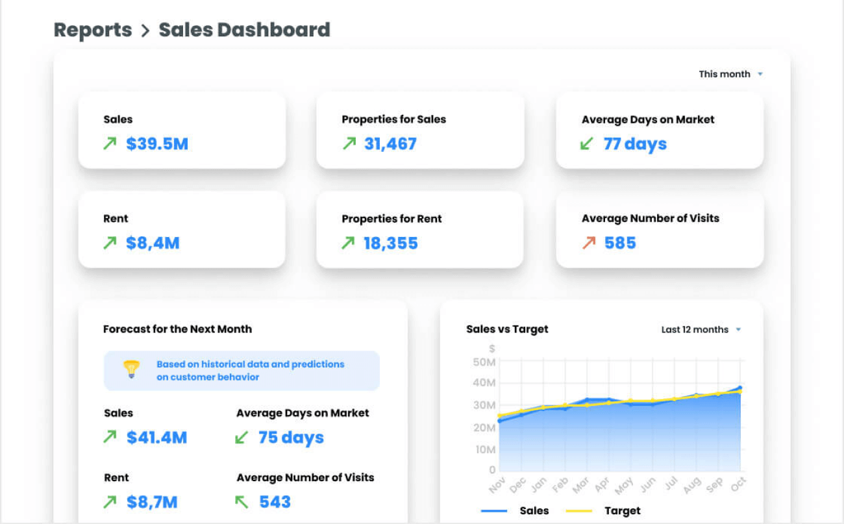Click the arrow icon beside forecast Sales $41.4M
The image size is (844, 524).
[110, 437]
